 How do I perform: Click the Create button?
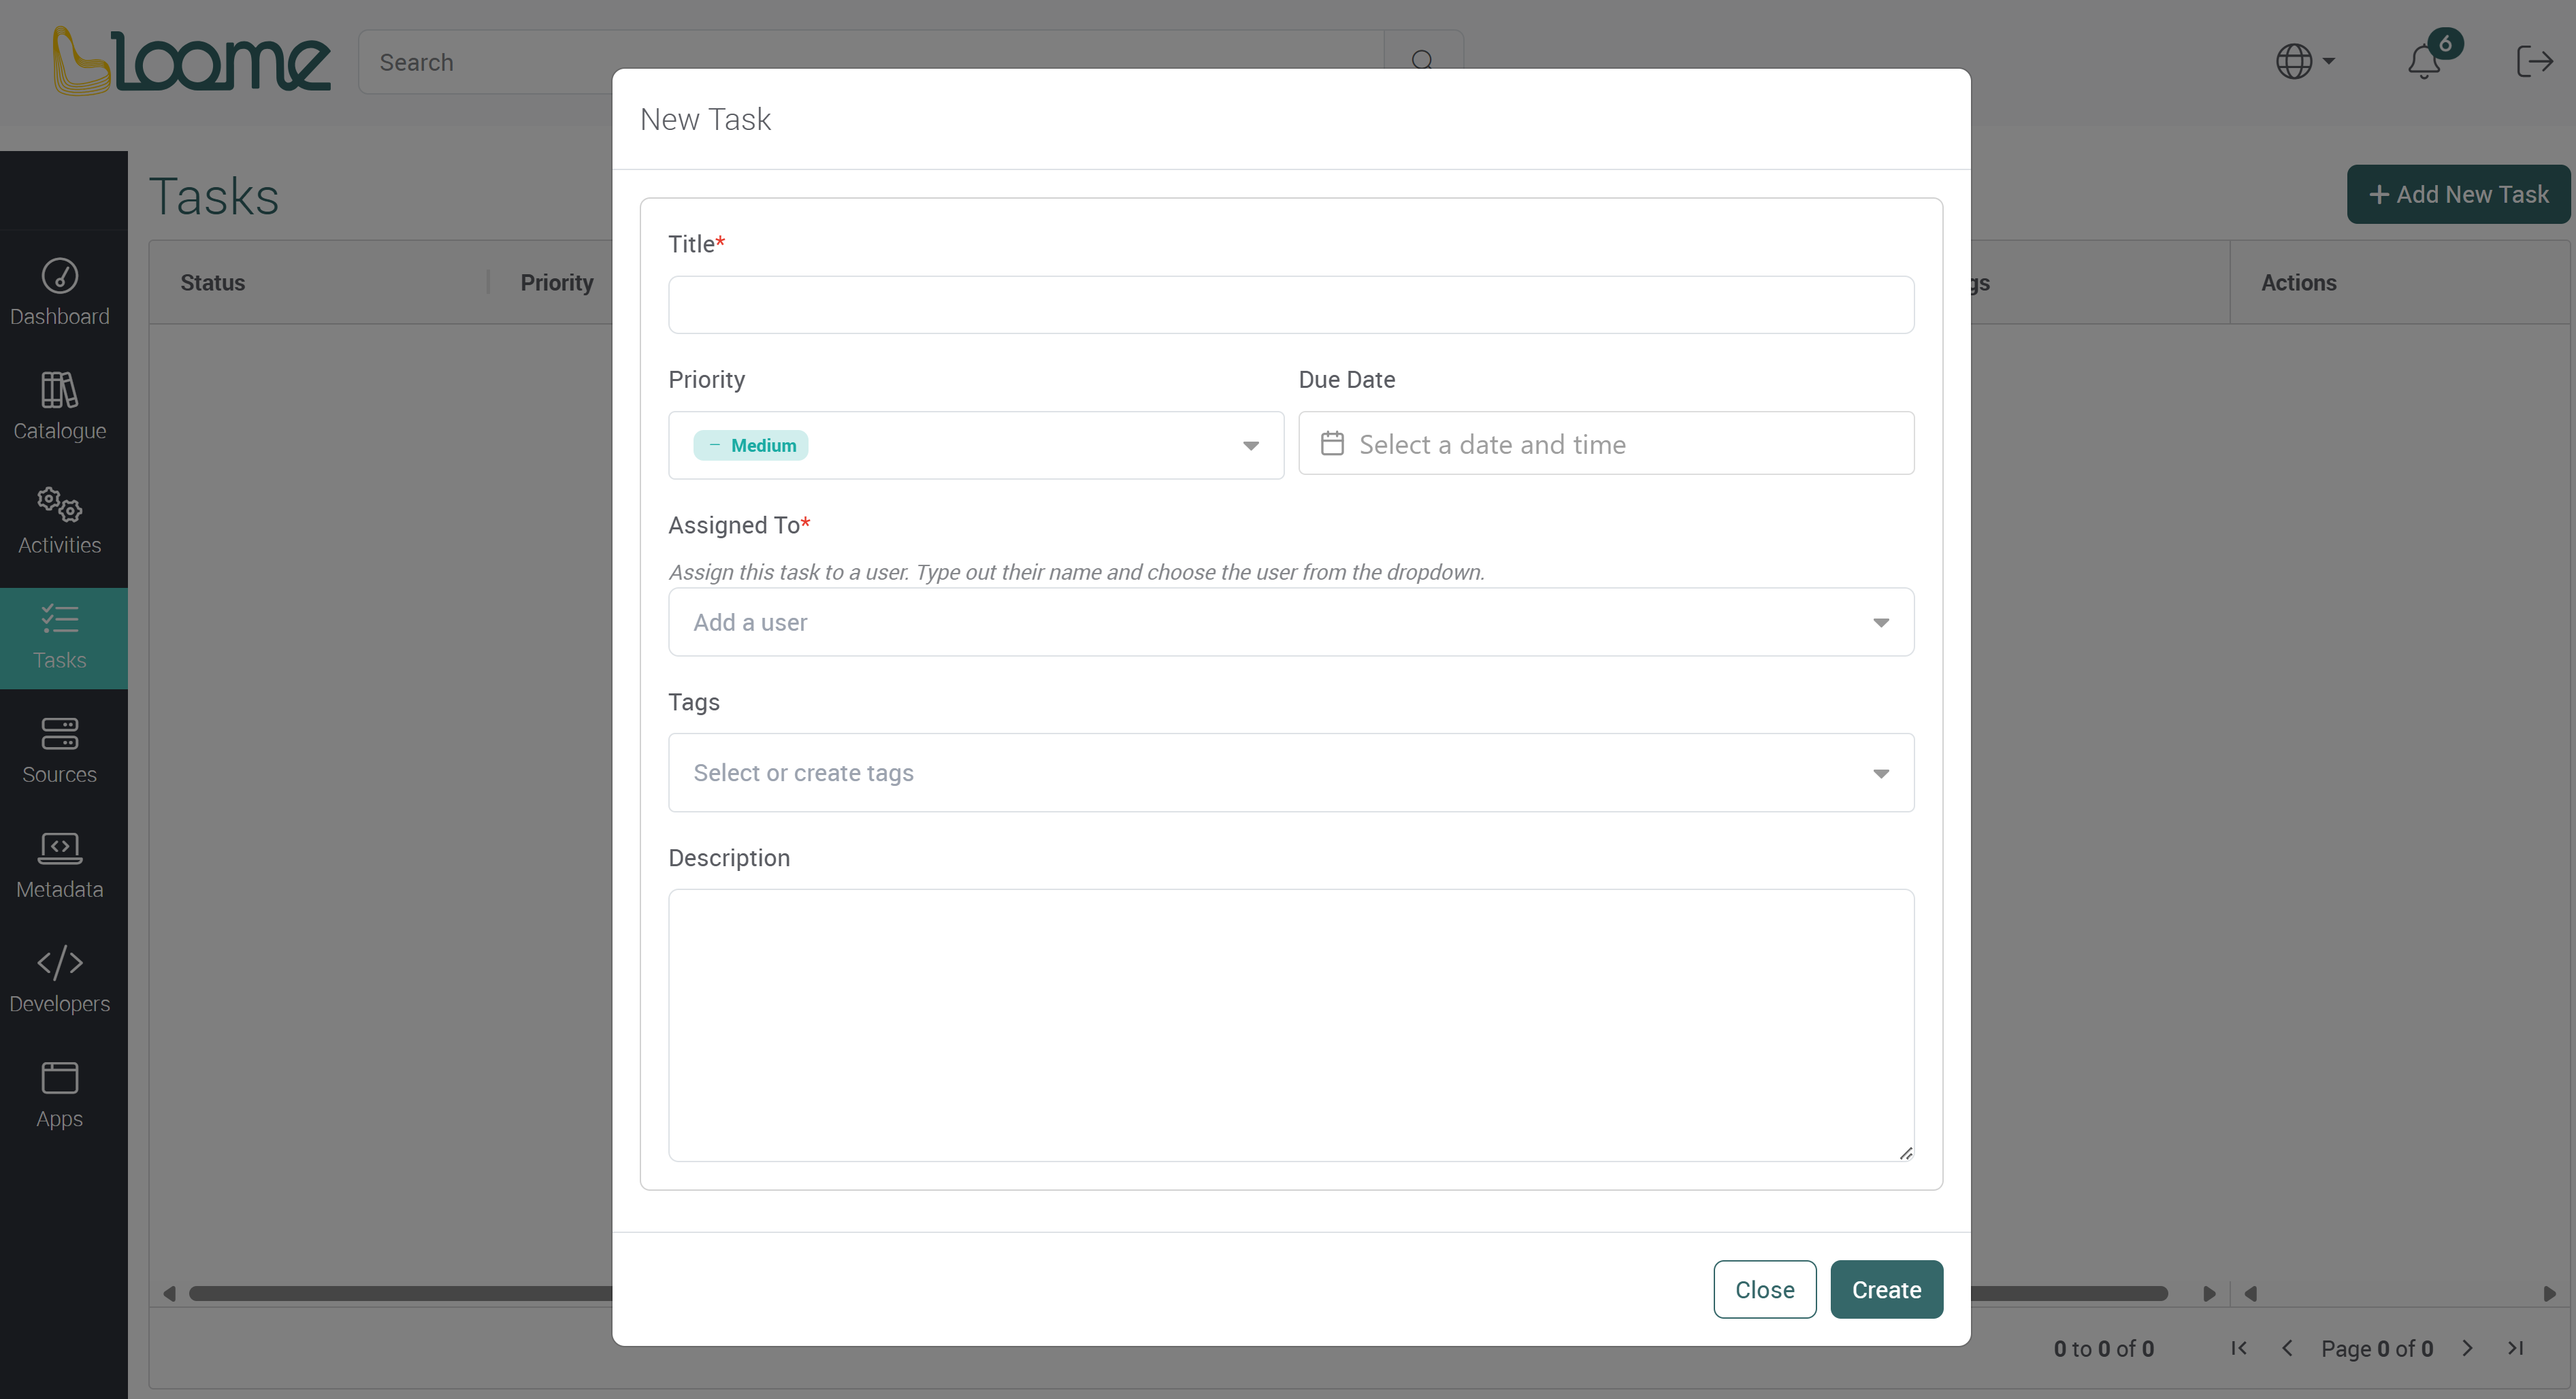click(x=1886, y=1289)
